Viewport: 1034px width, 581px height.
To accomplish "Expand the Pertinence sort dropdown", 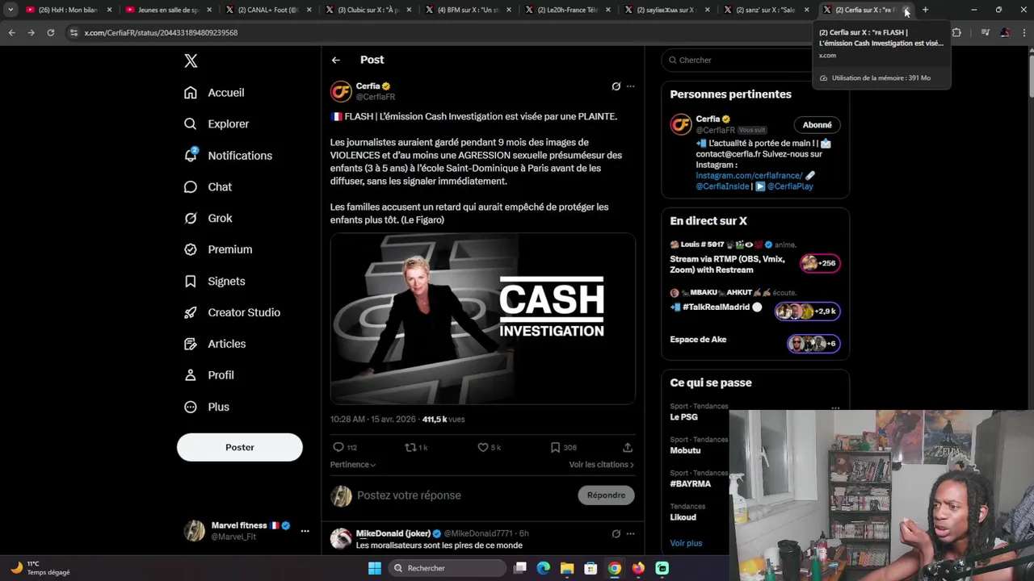I will [353, 465].
